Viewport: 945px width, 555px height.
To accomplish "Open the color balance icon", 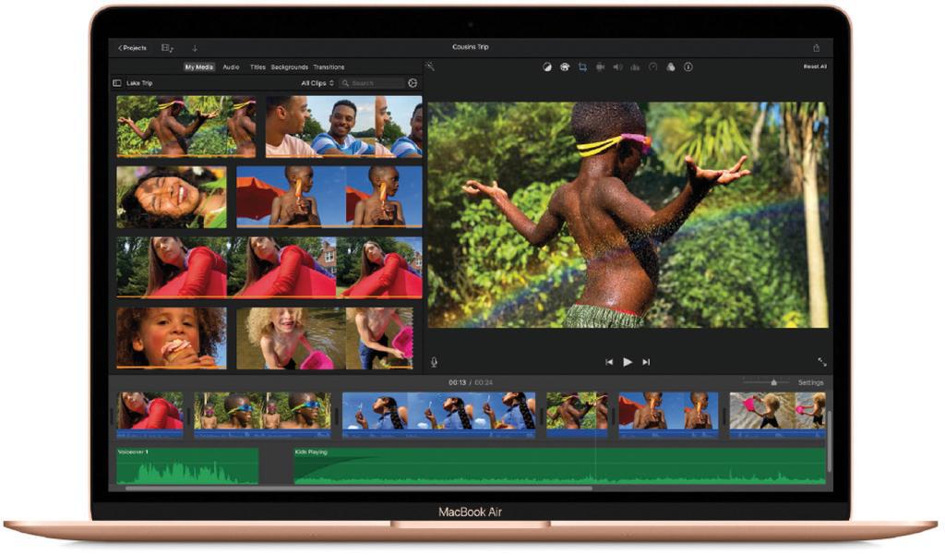I will 546,67.
